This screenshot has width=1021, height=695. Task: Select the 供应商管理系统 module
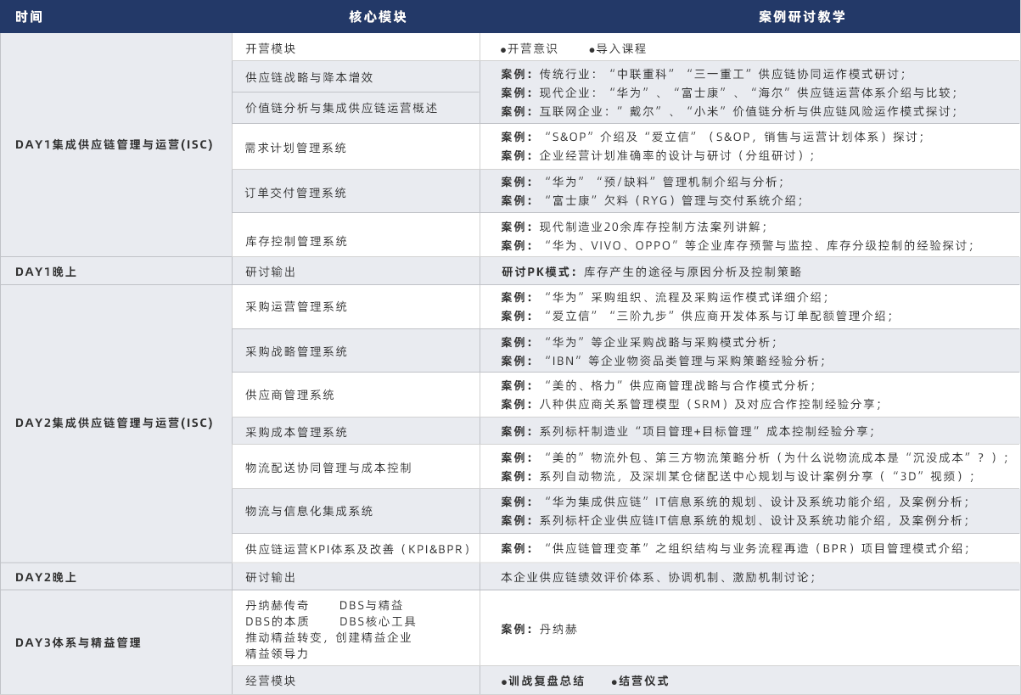click(356, 395)
